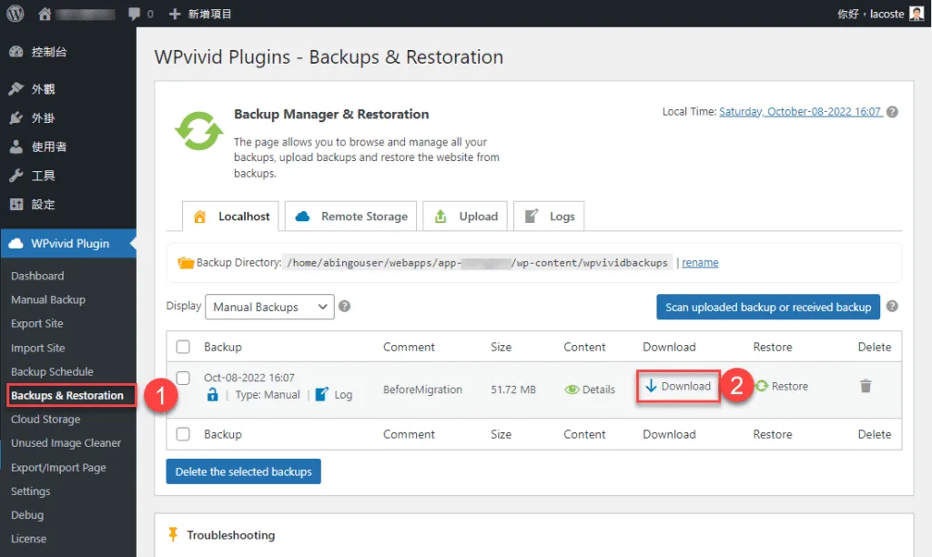Open WPvivid Settings submenu
Viewport: 932px width, 557px height.
30,491
